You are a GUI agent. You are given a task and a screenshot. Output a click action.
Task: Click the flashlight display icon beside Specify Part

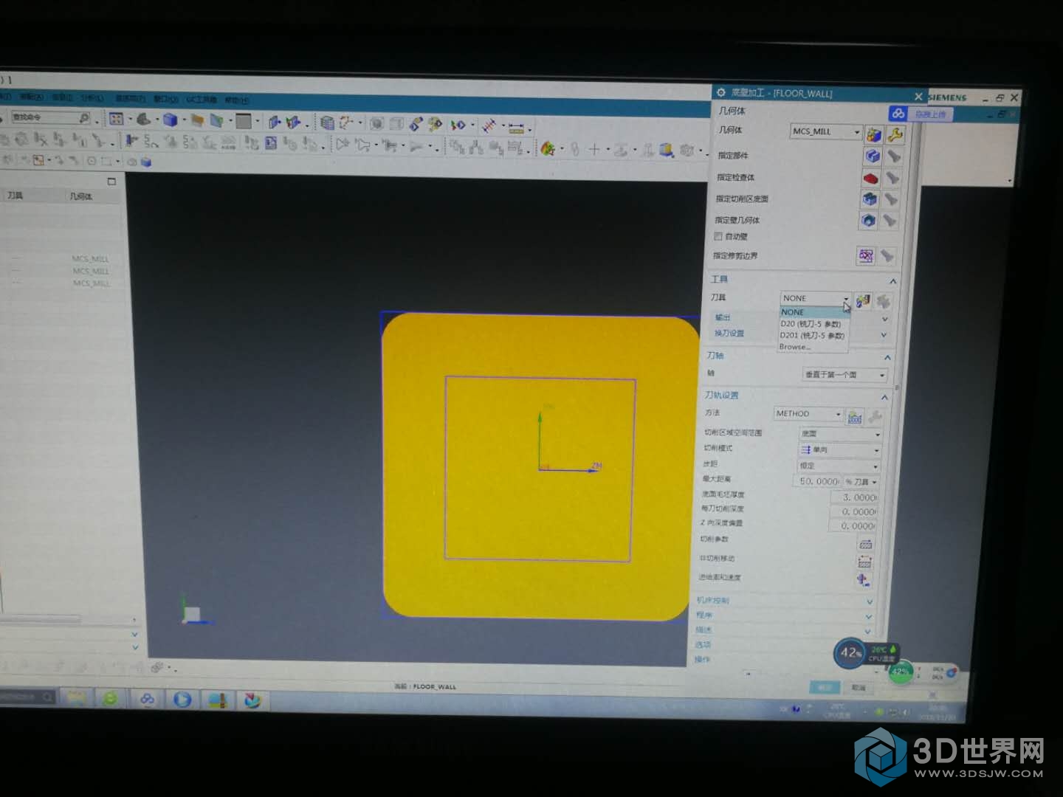893,156
